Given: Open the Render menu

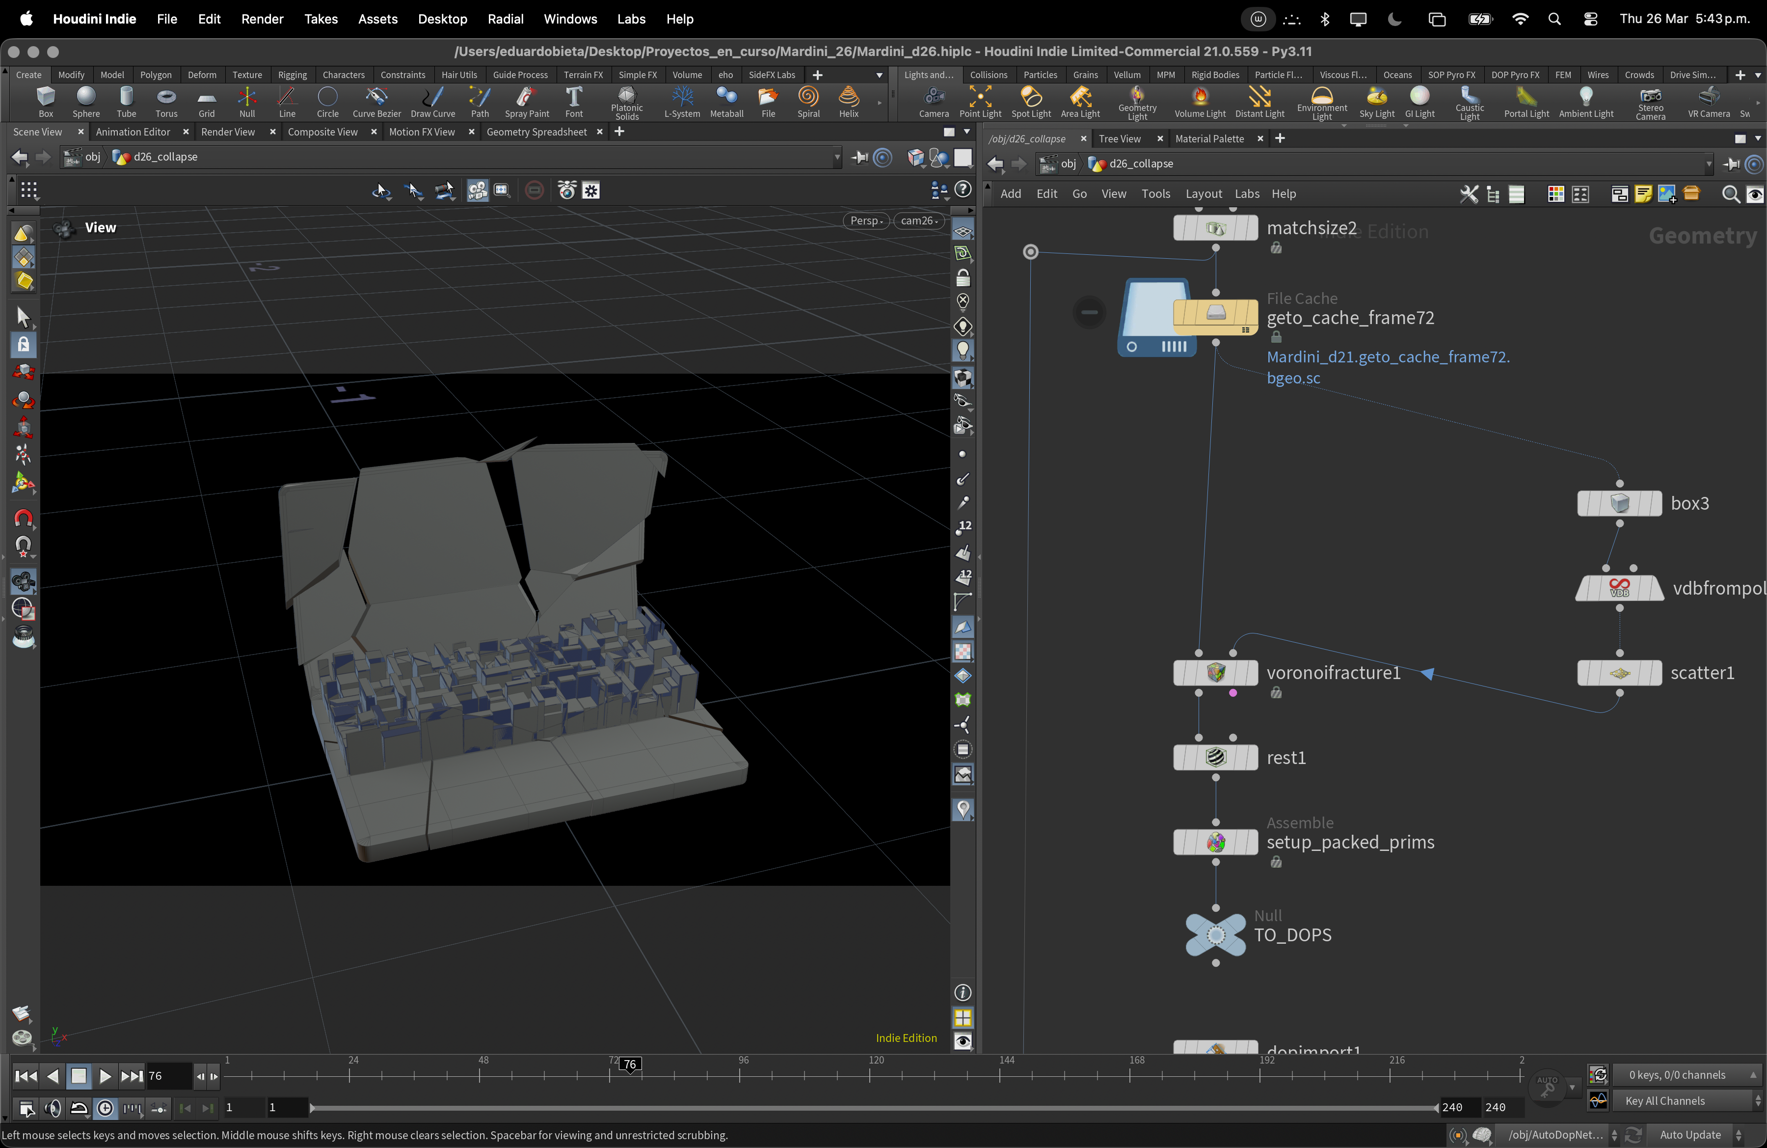Looking at the screenshot, I should [x=262, y=19].
